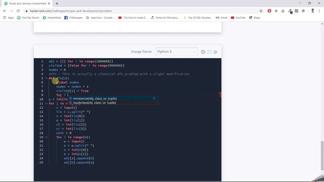Click the address bar URL

point(71,11)
